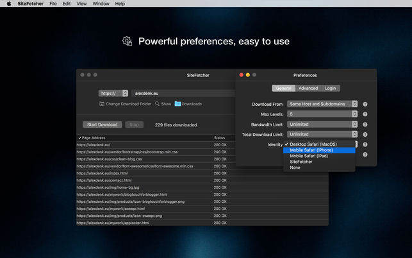Open the blue Downloads folder icon
Screen dimensions: 412x258
pos(177,104)
